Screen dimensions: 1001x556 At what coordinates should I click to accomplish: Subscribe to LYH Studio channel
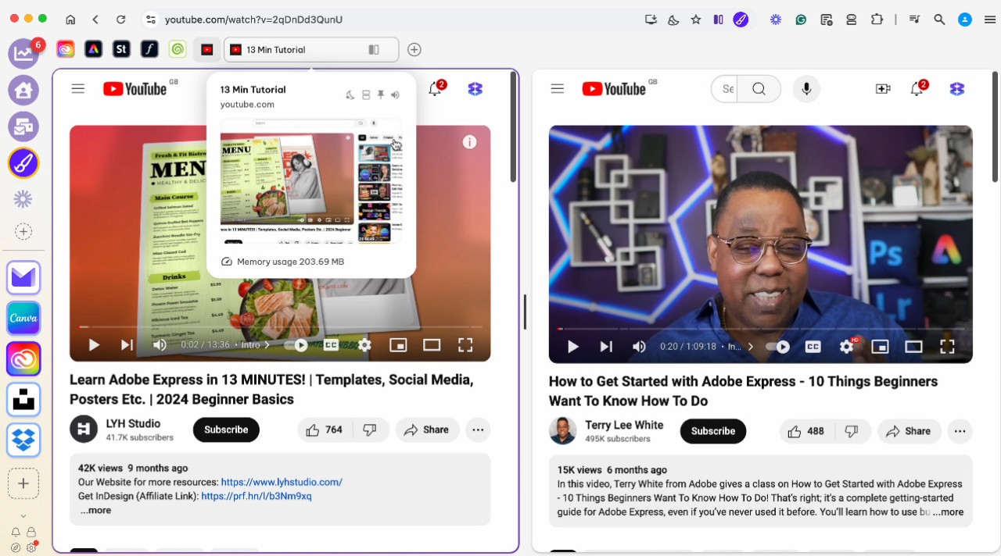coord(226,429)
